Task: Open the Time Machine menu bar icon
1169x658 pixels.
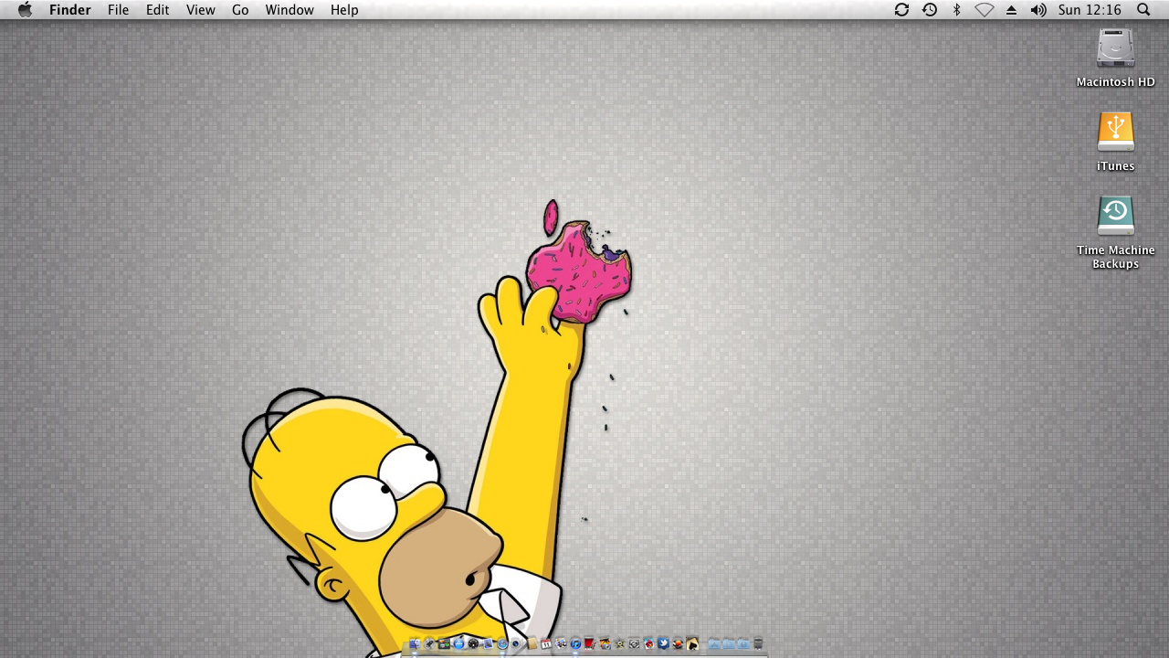Action: tap(930, 10)
